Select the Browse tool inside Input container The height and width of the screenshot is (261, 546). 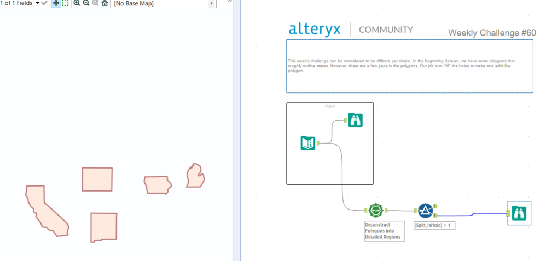tap(355, 120)
